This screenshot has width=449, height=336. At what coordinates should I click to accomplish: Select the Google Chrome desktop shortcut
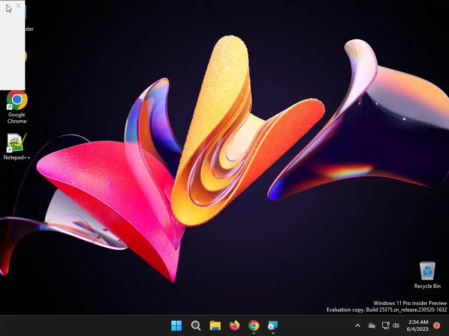pyautogui.click(x=17, y=107)
